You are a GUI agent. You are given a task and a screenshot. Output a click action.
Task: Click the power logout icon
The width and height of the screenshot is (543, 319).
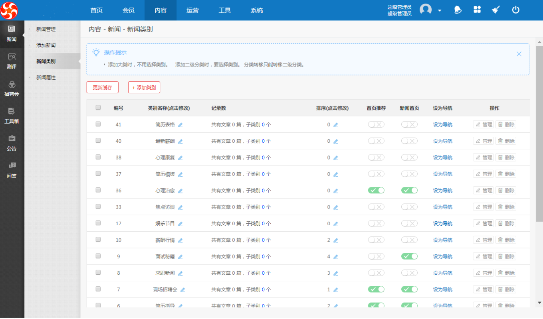click(x=515, y=9)
